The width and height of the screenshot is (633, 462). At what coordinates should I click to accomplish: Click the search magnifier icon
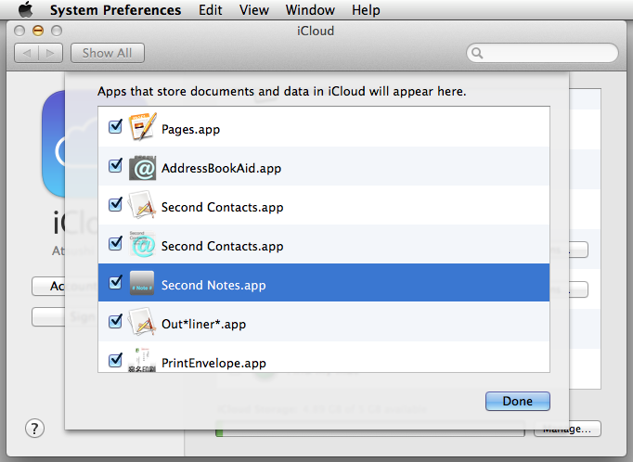pyautogui.click(x=477, y=53)
